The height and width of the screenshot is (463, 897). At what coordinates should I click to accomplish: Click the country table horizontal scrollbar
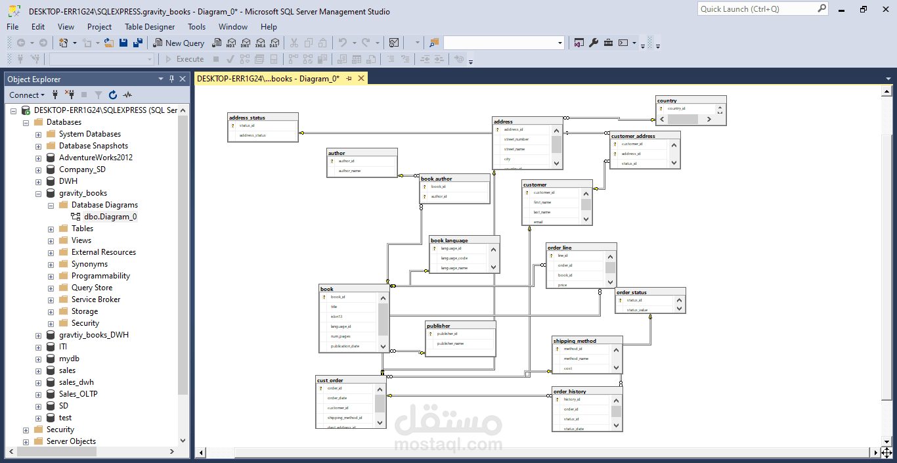[x=686, y=120]
